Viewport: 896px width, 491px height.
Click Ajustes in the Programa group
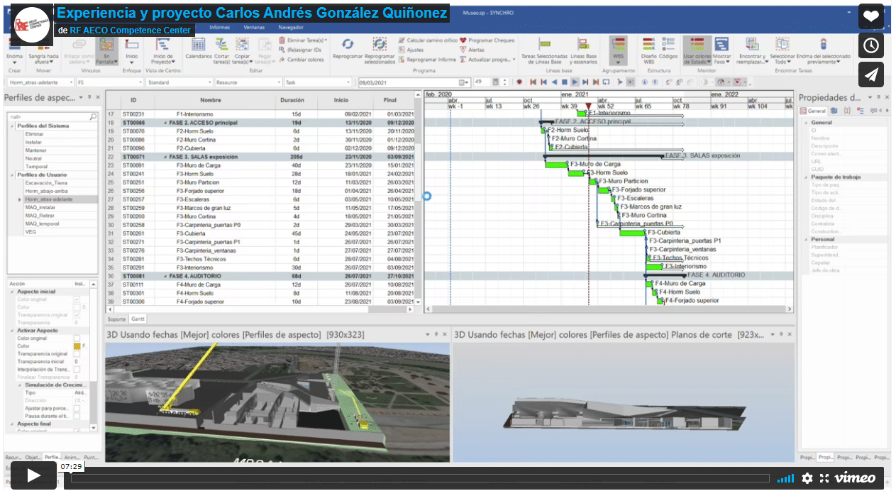pyautogui.click(x=411, y=50)
